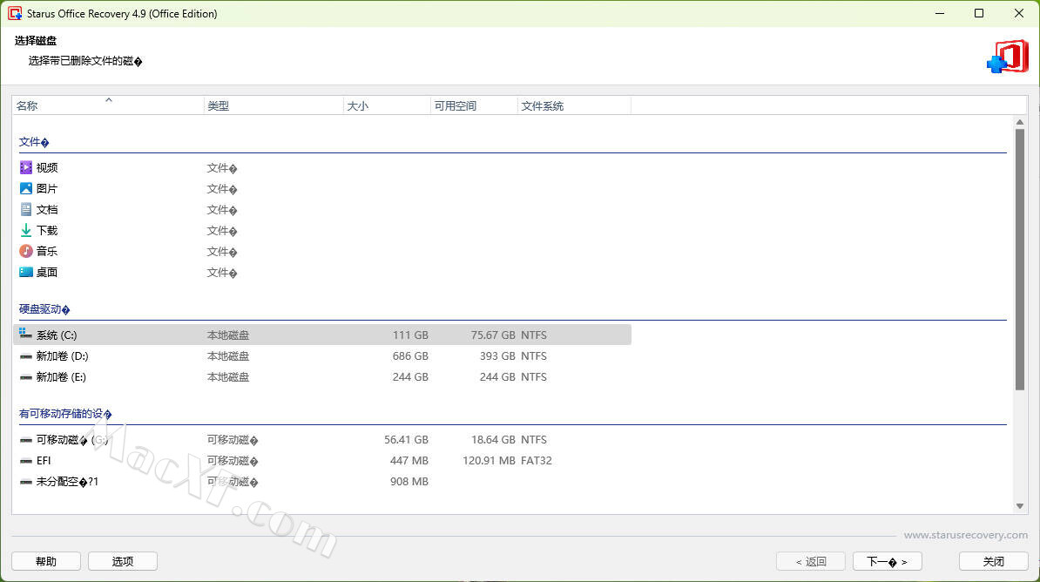Sort list by 名称 column header
Screen dimensions: 1040x582
[x=107, y=105]
